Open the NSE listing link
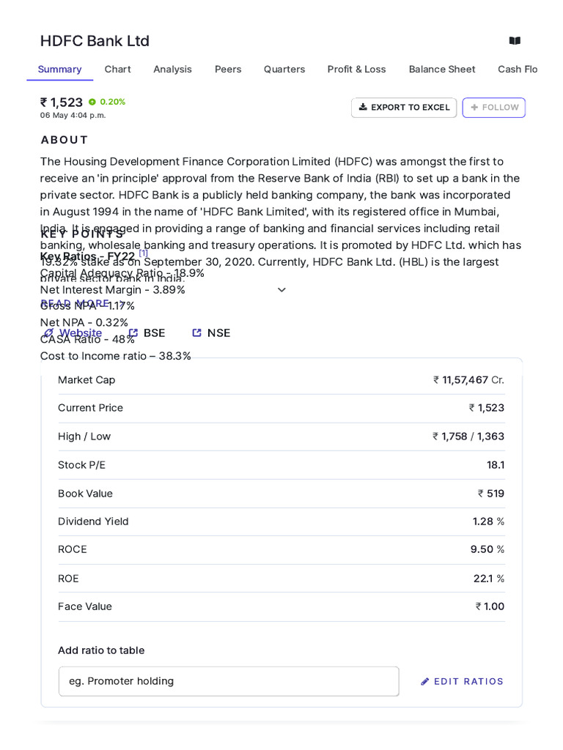 coord(211,333)
